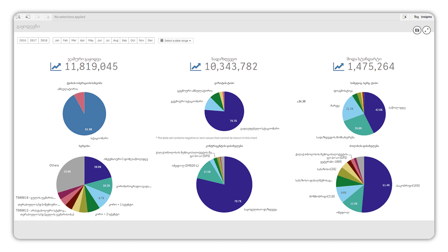Click the step back selection icon

pos(28,17)
